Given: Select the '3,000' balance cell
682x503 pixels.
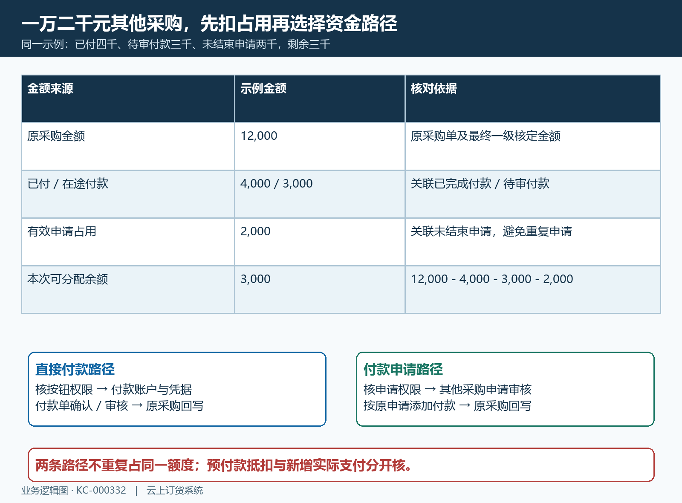Looking at the screenshot, I should coord(320,290).
